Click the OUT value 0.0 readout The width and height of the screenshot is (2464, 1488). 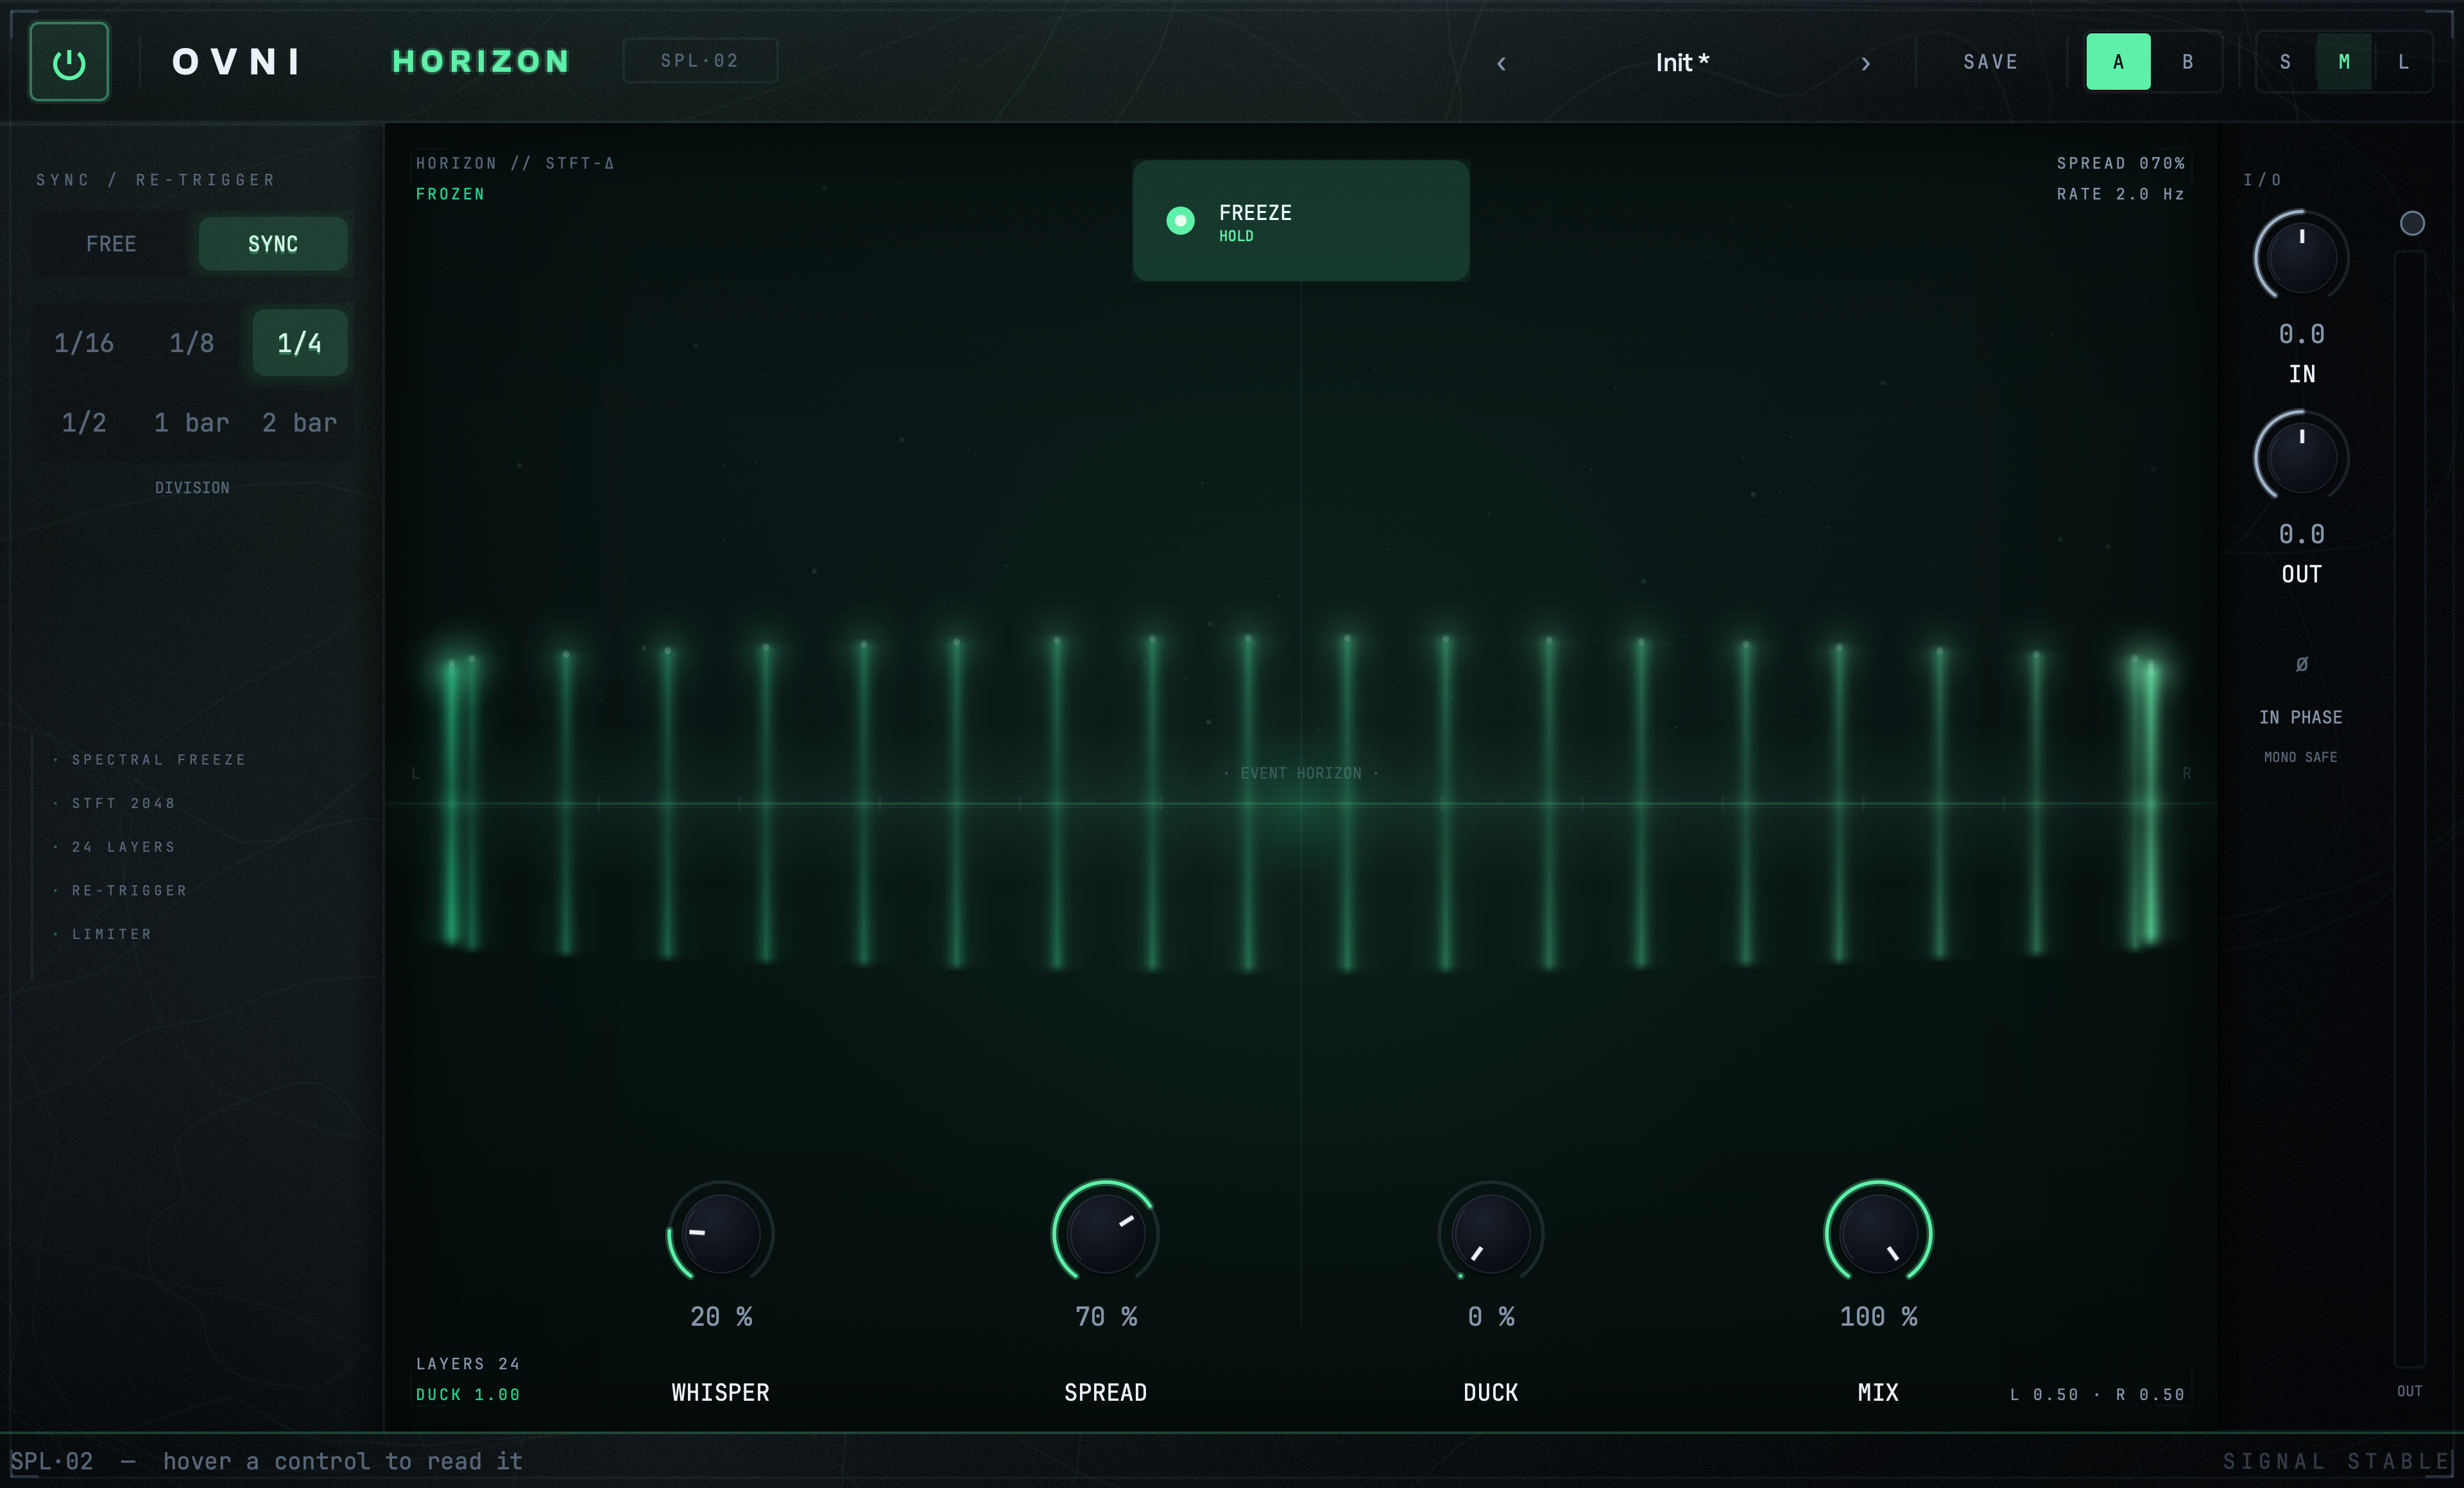(2301, 535)
